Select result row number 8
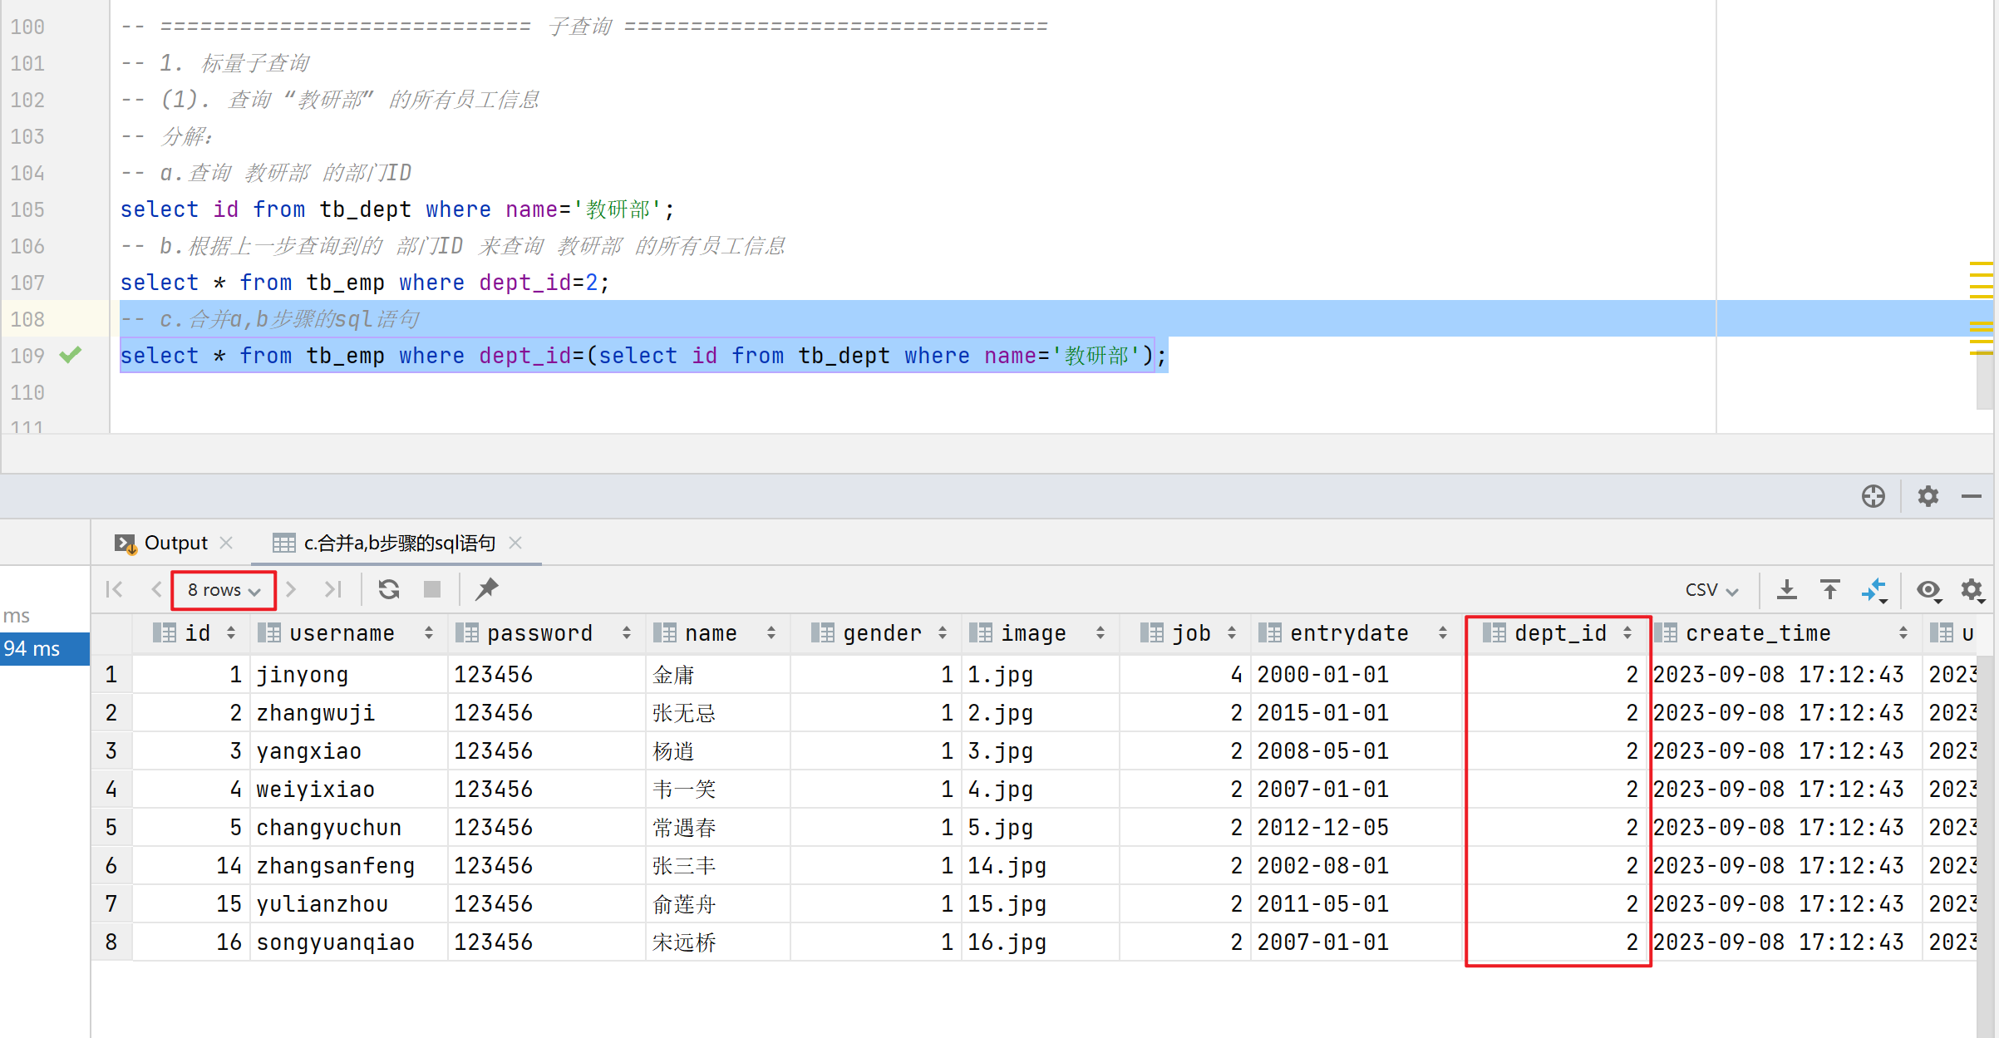Image resolution: width=1999 pixels, height=1038 pixels. [x=111, y=942]
